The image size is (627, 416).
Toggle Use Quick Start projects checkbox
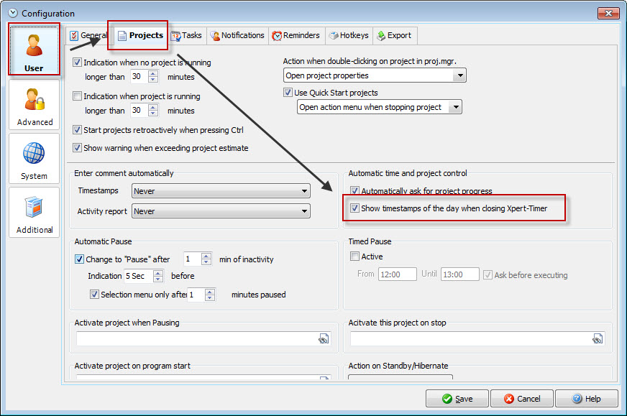pyautogui.click(x=288, y=93)
